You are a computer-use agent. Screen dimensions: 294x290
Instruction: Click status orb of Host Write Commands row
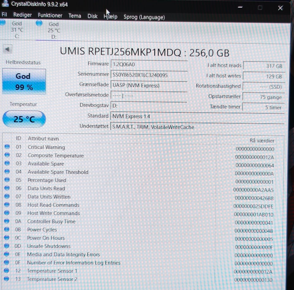(7, 213)
